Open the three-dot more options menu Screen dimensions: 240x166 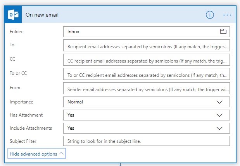(x=227, y=15)
